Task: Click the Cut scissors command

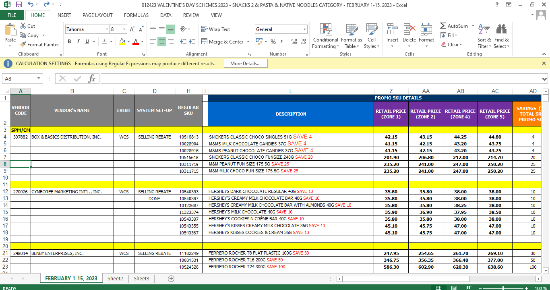Action: tap(27, 26)
